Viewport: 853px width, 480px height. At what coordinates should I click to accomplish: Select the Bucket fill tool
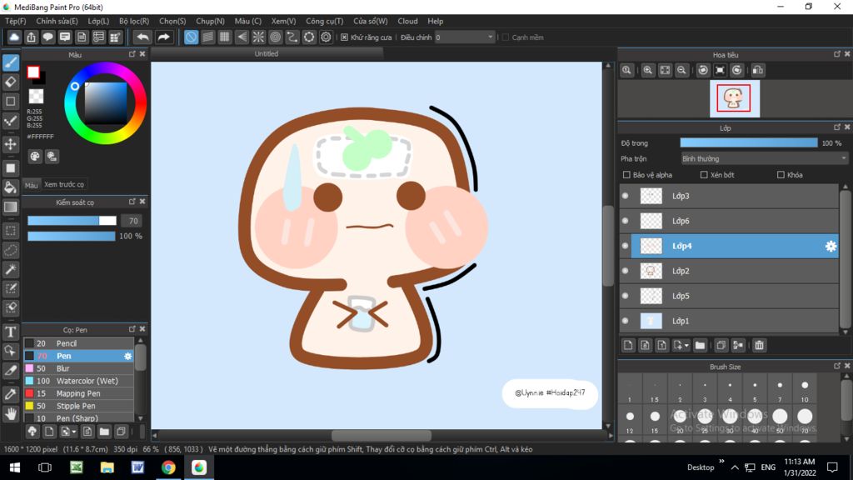(10, 187)
